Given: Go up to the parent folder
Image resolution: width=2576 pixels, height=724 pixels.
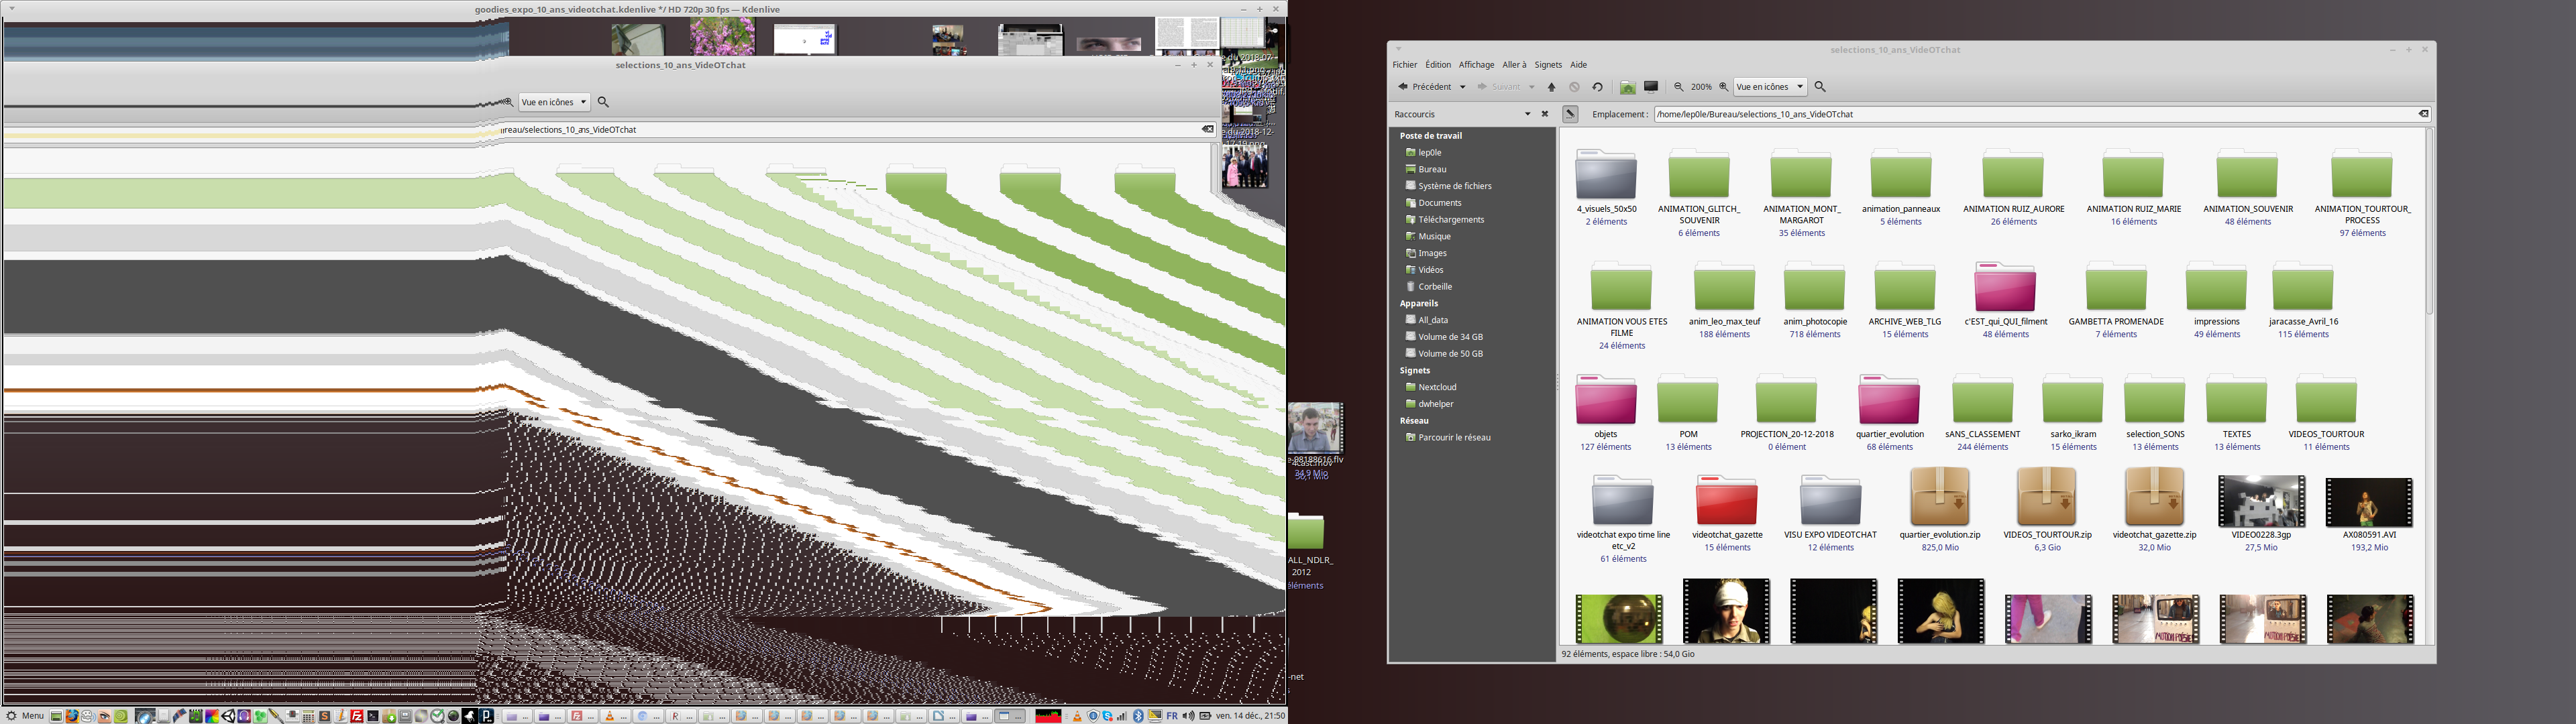Looking at the screenshot, I should click(x=1551, y=87).
